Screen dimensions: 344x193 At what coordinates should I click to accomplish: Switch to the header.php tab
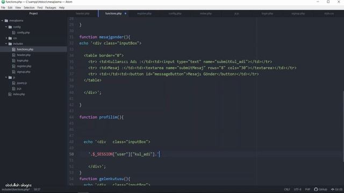coord(82,13)
